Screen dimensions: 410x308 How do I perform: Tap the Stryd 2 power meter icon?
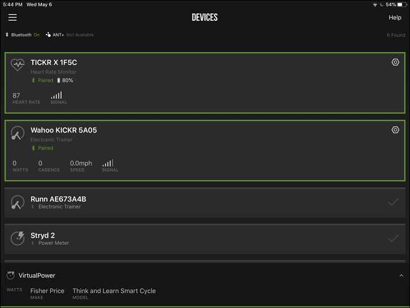click(x=18, y=238)
